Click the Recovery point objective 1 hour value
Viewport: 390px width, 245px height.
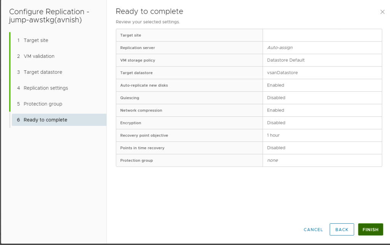click(273, 135)
